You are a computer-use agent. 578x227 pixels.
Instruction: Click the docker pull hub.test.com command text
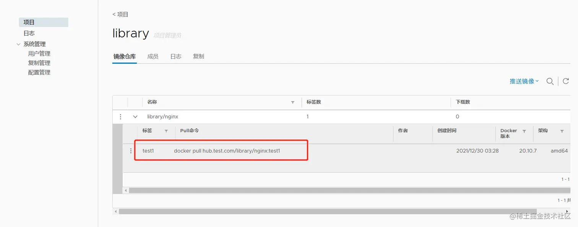pyautogui.click(x=227, y=151)
